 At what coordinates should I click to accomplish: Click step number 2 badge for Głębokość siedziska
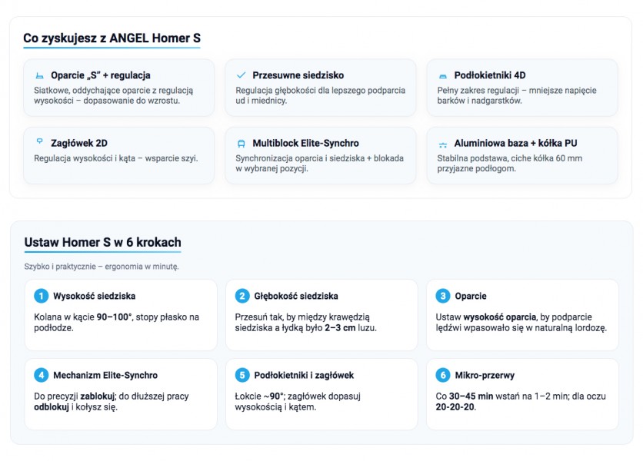[242, 296]
